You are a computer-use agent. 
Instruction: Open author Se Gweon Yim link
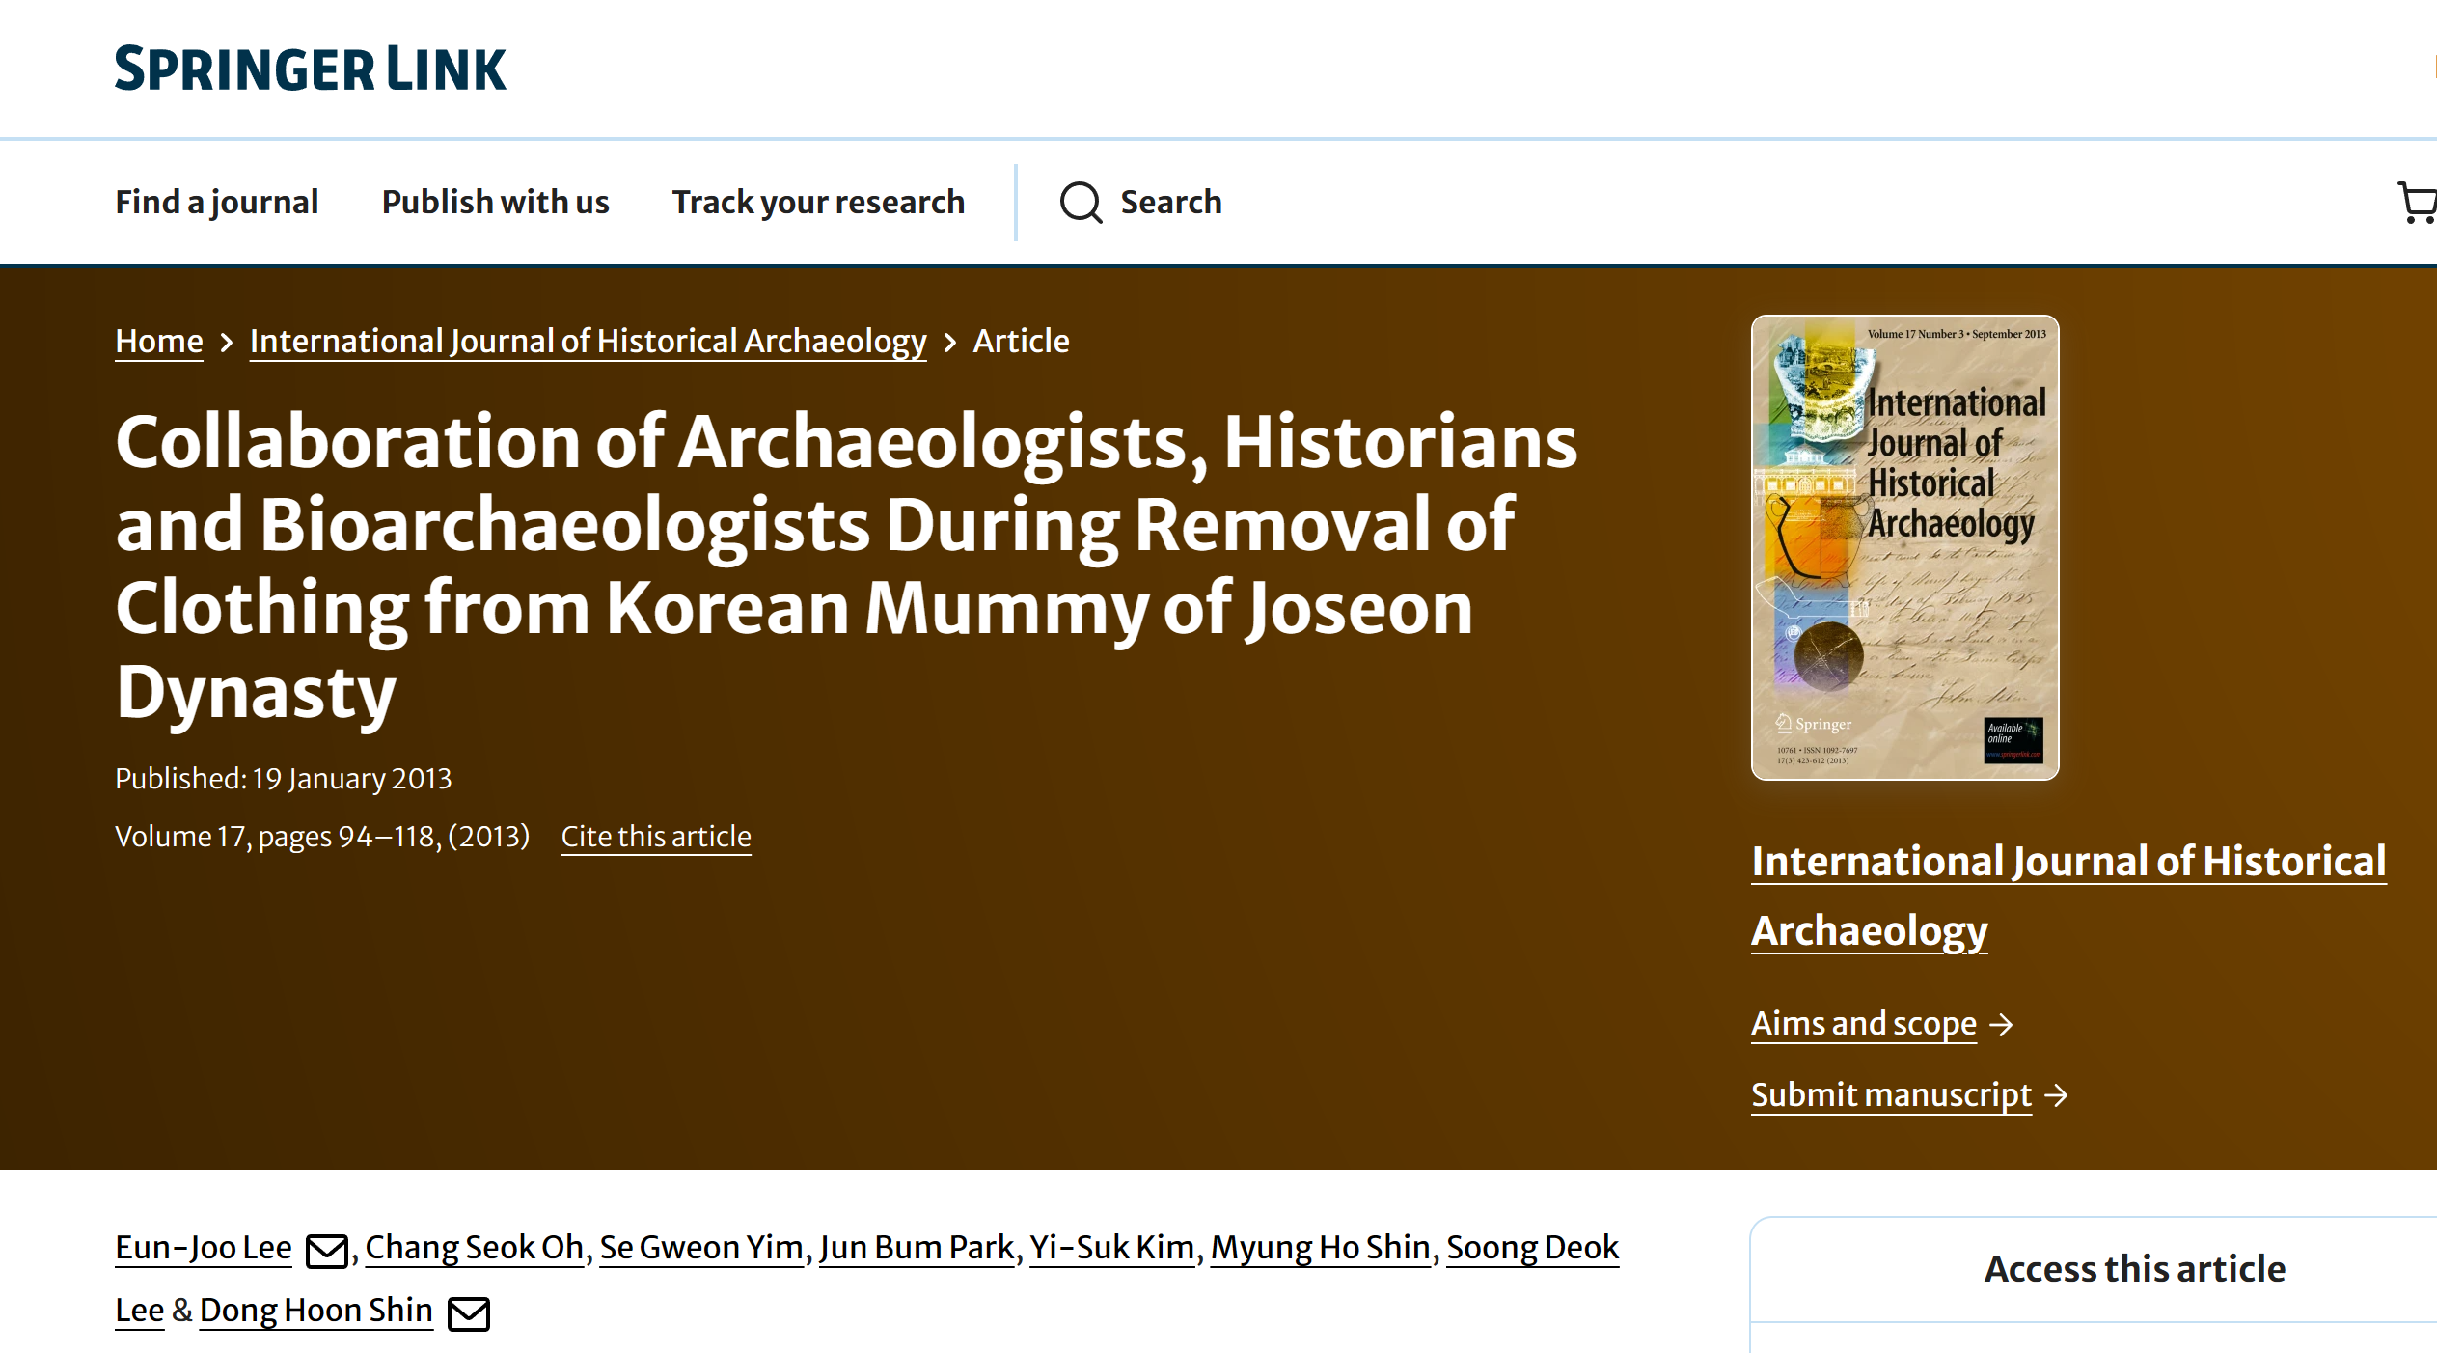[x=701, y=1247]
